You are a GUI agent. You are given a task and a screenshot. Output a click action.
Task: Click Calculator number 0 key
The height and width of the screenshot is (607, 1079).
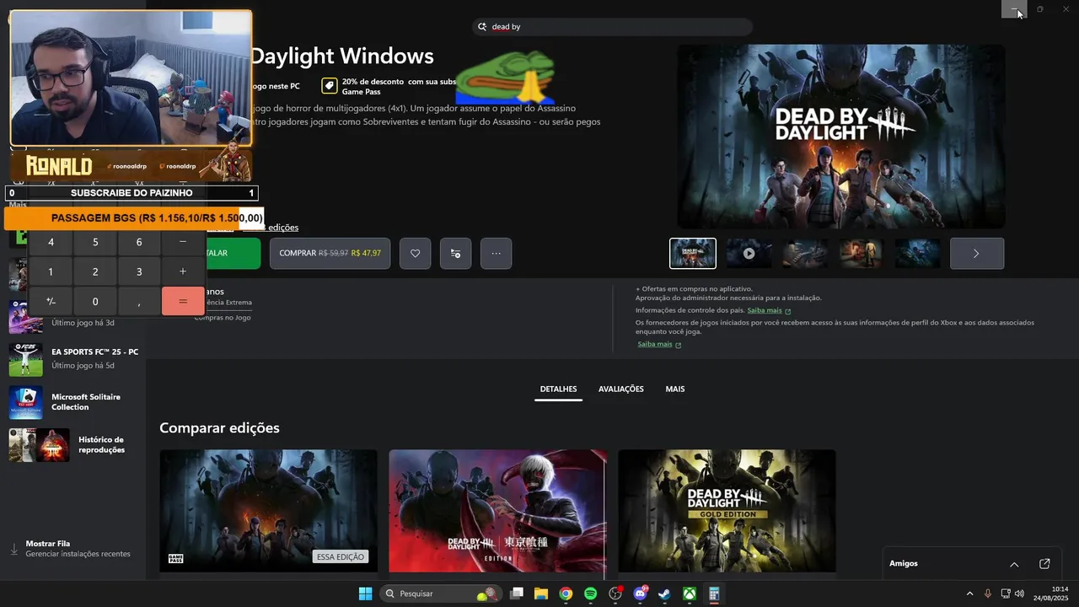point(95,301)
